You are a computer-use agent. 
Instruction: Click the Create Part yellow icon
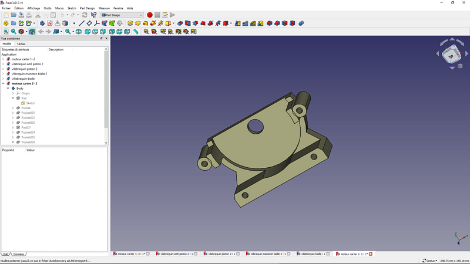(x=6, y=23)
